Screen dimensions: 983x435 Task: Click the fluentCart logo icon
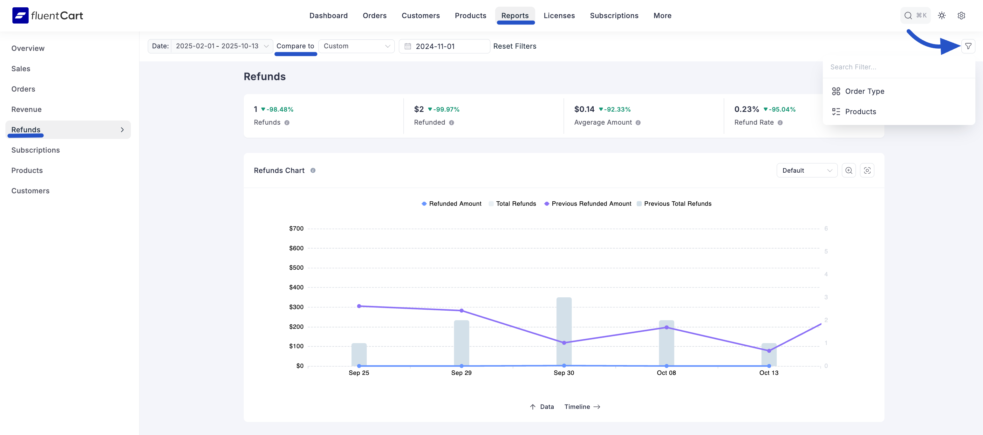[21, 15]
